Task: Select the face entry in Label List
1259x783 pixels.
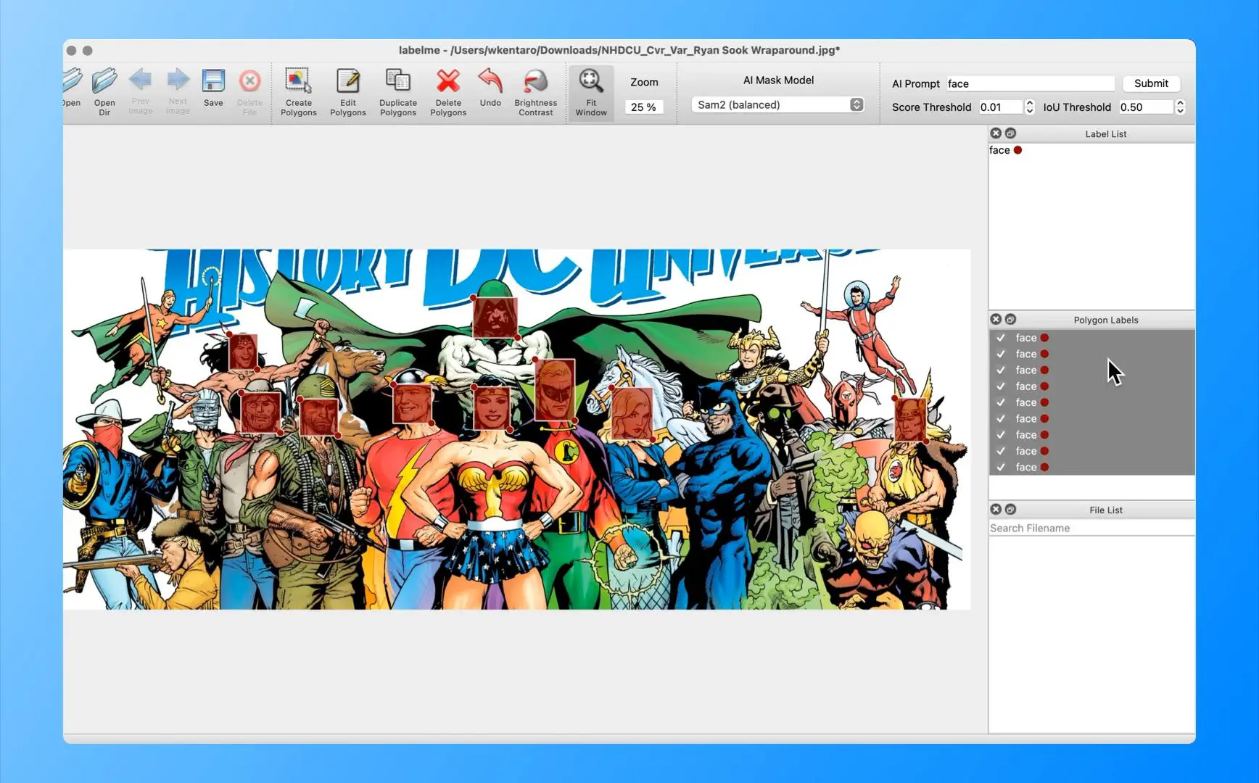Action: pyautogui.click(x=999, y=150)
